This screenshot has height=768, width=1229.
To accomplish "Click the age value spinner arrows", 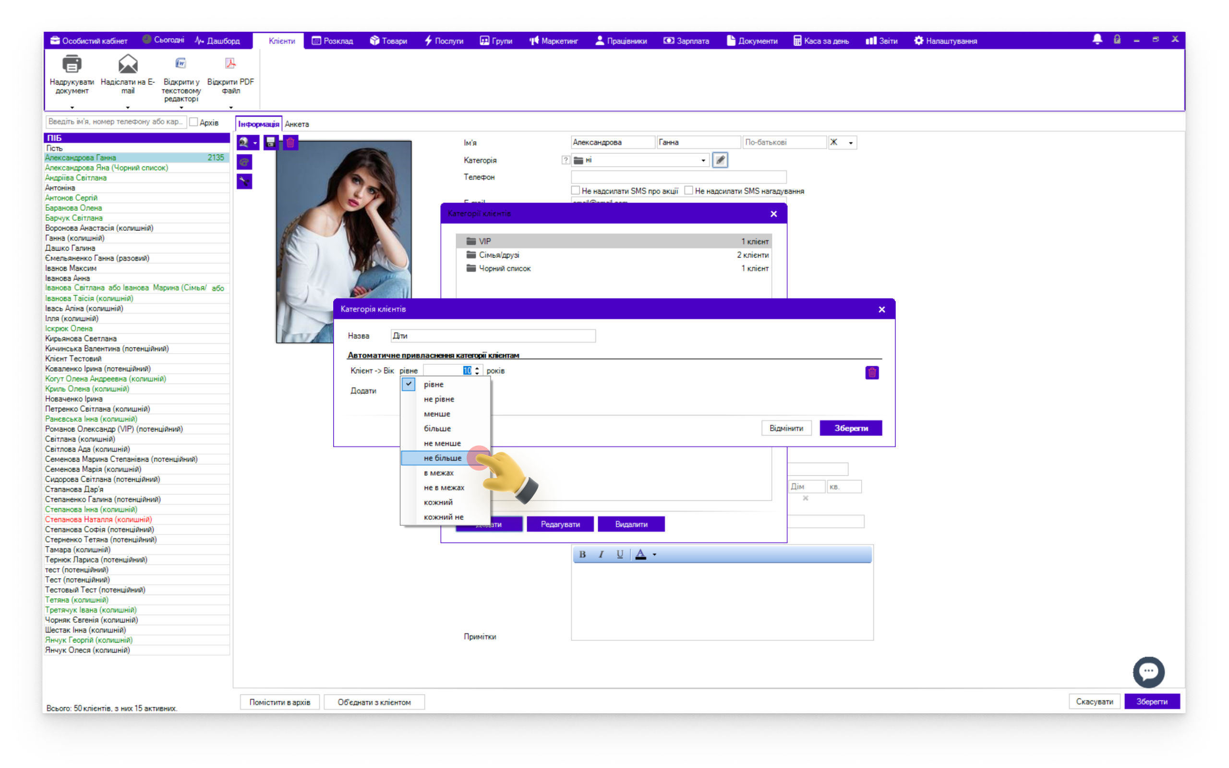I will coord(477,371).
